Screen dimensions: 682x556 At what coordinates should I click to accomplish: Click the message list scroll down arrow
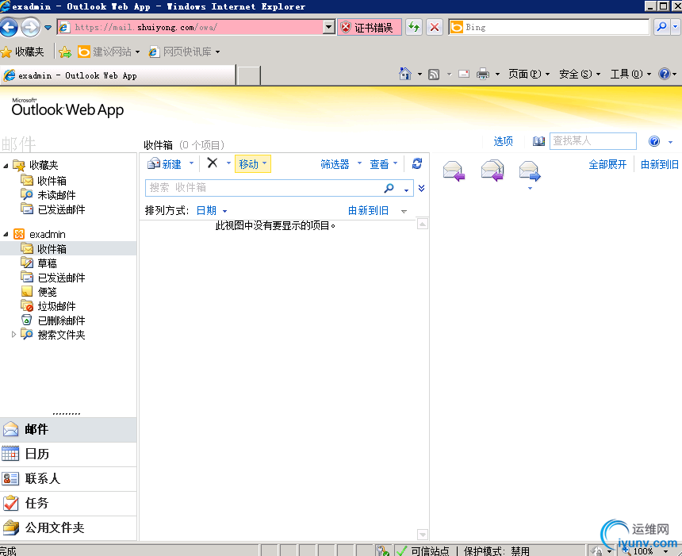coord(423,535)
